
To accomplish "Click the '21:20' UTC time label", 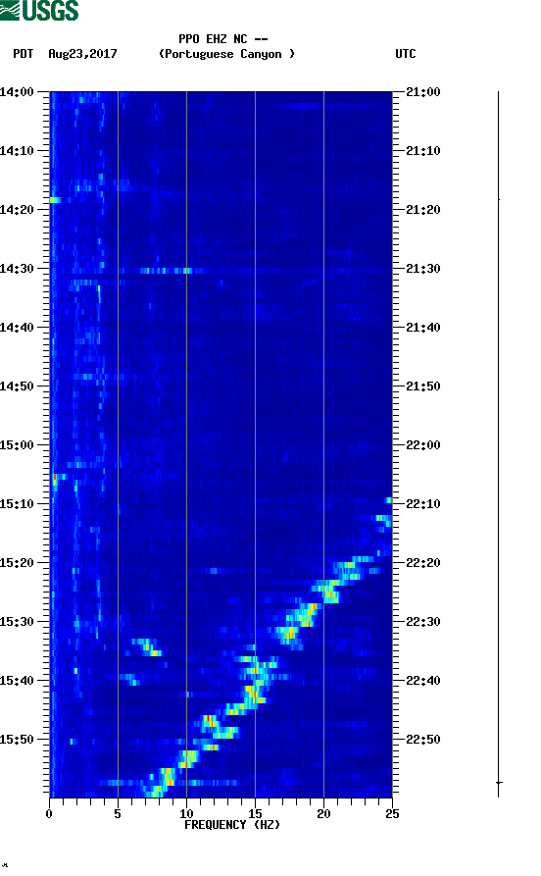I will point(423,210).
